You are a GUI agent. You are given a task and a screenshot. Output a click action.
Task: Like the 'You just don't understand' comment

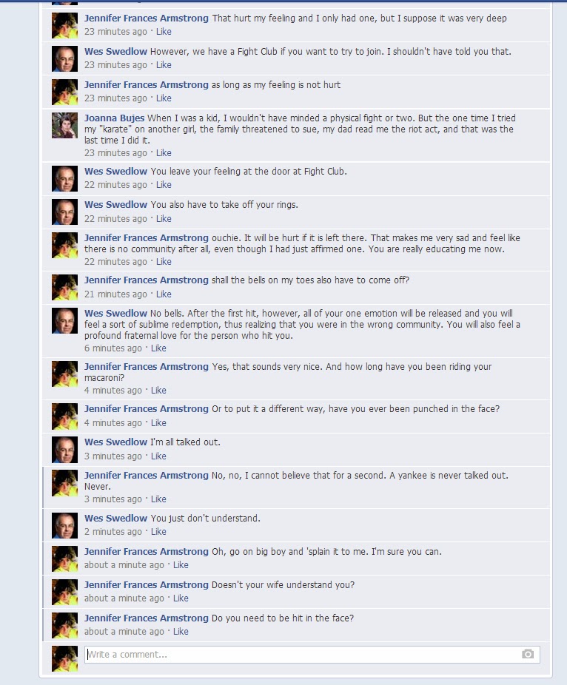[158, 532]
